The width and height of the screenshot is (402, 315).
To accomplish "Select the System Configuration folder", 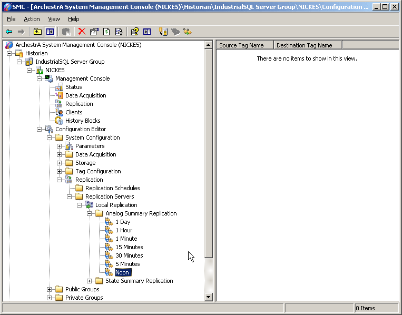I will [92, 137].
